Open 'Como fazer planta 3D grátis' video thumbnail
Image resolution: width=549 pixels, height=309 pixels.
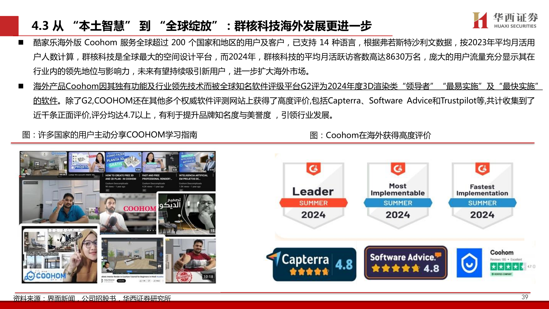[x=123, y=162]
